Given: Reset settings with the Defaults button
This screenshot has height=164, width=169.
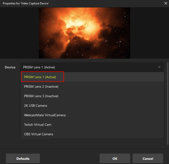Looking at the screenshot, I should 23,158.
